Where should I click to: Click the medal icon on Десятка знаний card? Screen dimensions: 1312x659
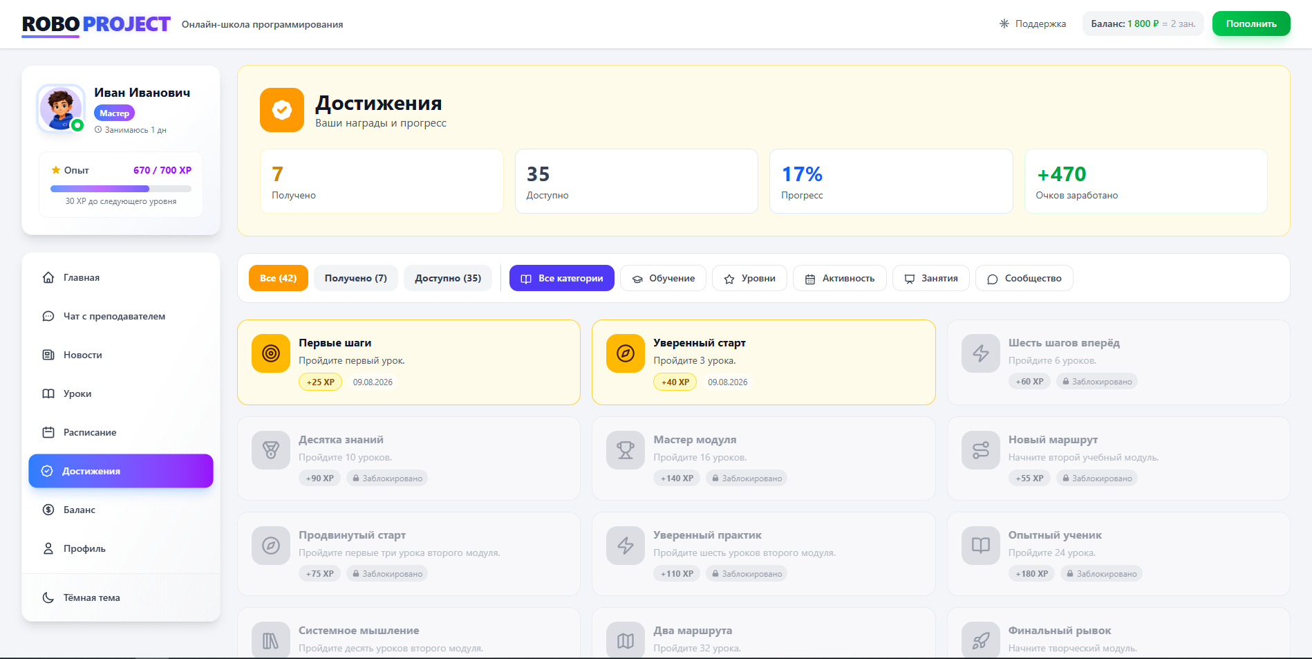click(x=271, y=450)
